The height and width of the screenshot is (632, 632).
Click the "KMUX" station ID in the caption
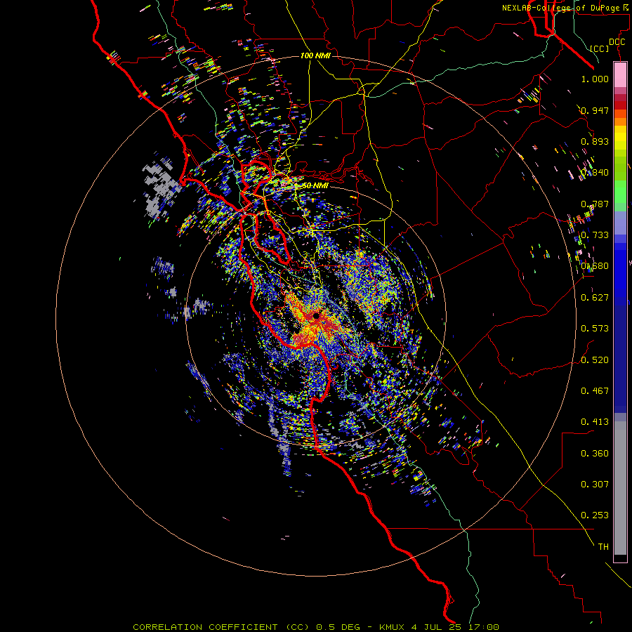[391, 627]
